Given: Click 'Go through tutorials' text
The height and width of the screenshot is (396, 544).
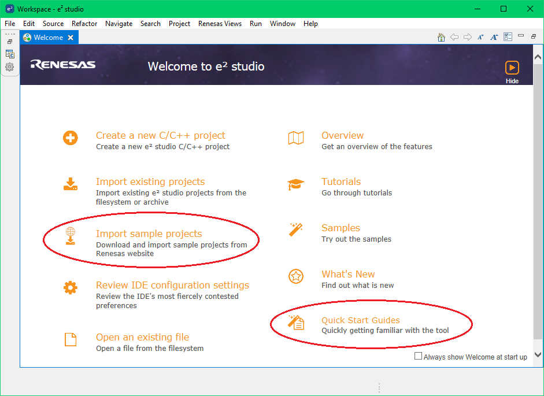Looking at the screenshot, I should tap(357, 193).
